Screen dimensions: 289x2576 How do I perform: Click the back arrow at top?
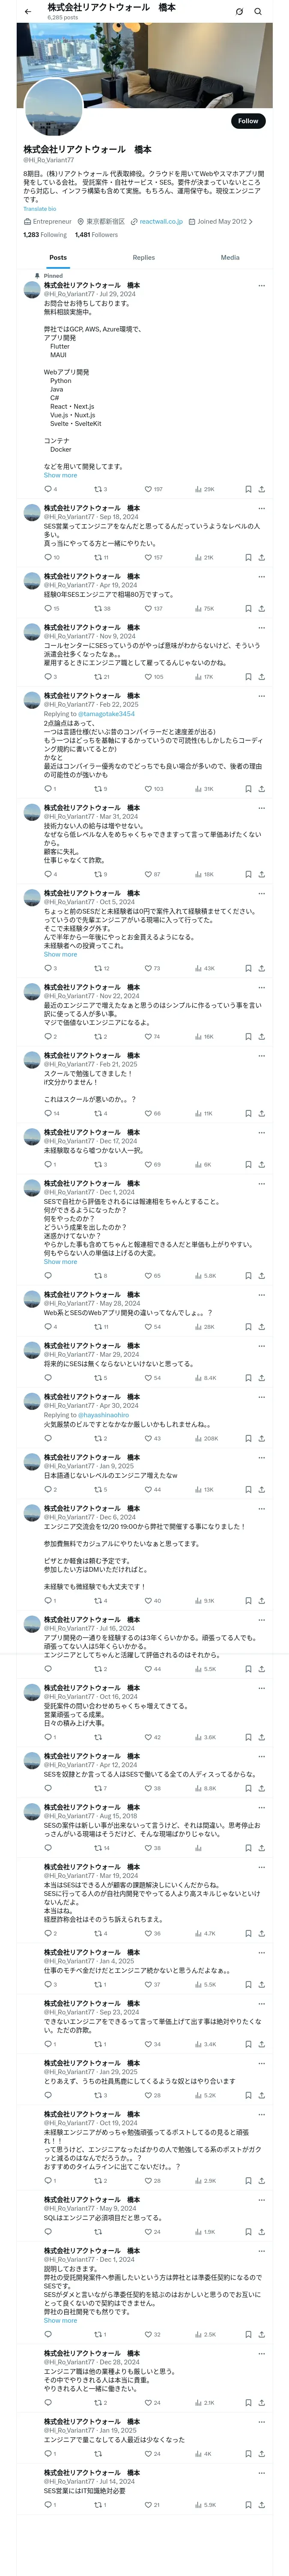point(28,12)
